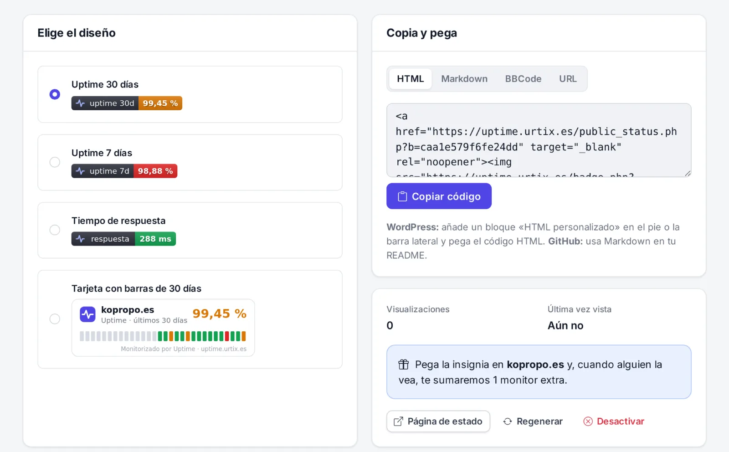Click the 30-day uptime bars strip
The image size is (729, 452).
[x=163, y=336]
